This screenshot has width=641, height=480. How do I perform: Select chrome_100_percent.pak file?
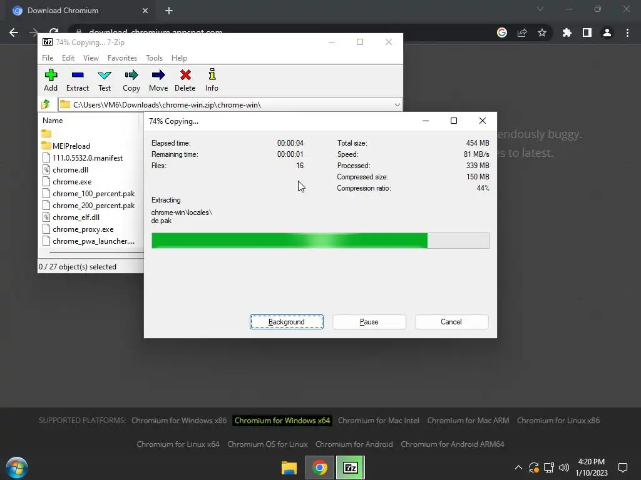94,194
